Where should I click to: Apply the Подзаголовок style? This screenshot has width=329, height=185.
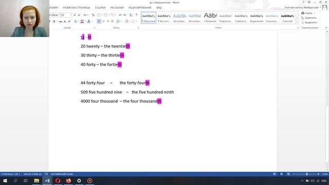pyautogui.click(x=226, y=18)
